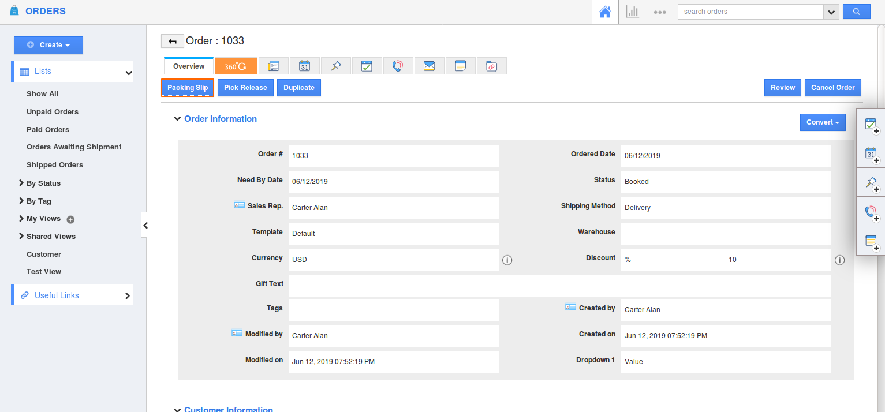Viewport: 885px width, 412px height.
Task: Click the Discount info icon
Action: [839, 260]
